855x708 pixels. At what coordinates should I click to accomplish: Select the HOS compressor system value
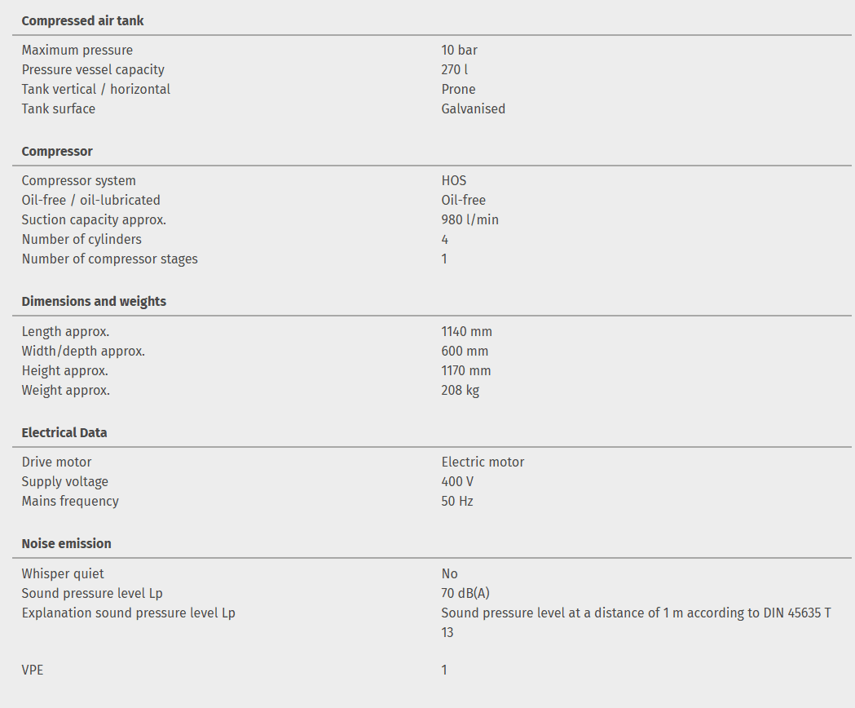(454, 181)
